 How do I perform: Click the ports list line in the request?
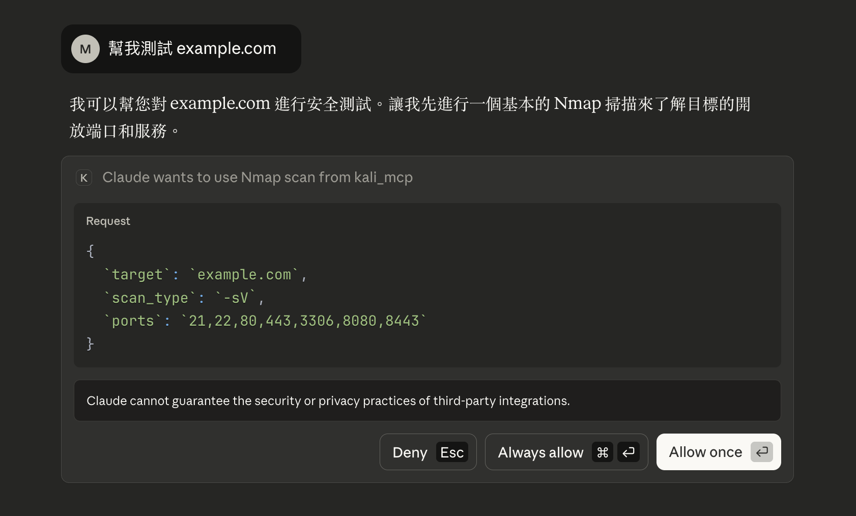pyautogui.click(x=265, y=321)
